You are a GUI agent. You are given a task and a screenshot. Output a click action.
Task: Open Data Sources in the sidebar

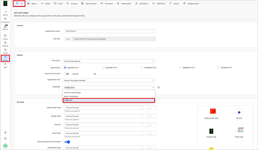coord(5,20)
